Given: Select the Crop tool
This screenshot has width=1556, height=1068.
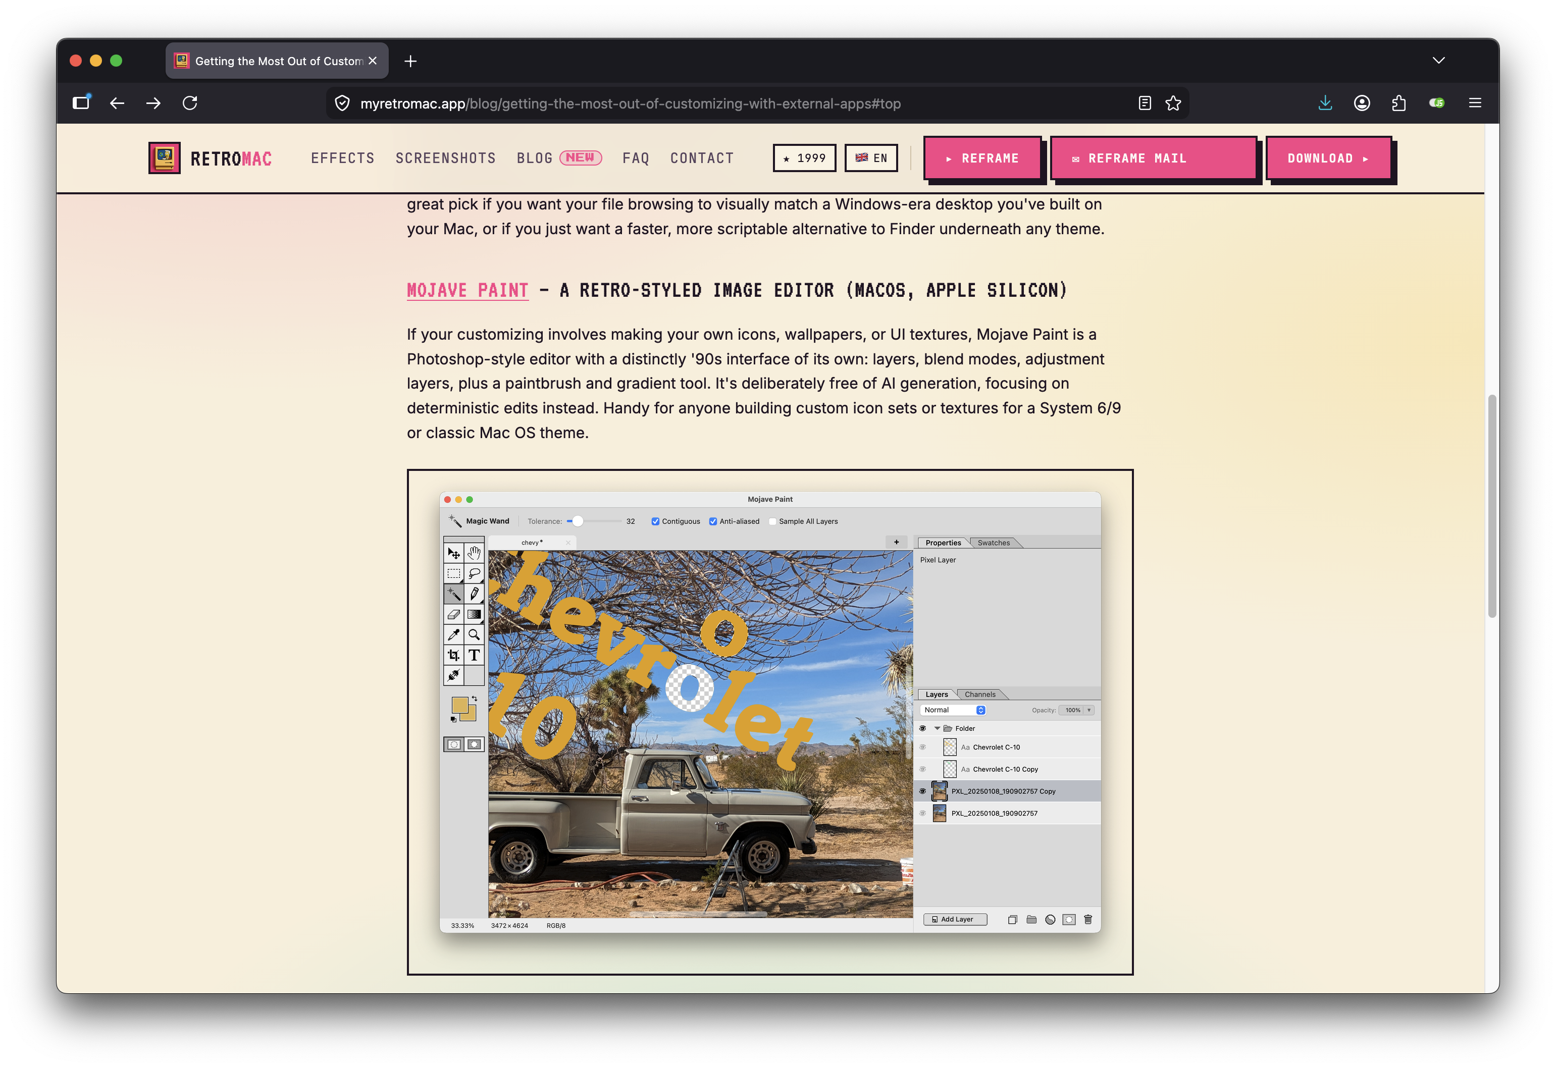Looking at the screenshot, I should coord(453,655).
